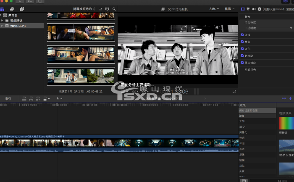Select the 未命名 library row
Screen dimensions: 294x182
[22, 16]
